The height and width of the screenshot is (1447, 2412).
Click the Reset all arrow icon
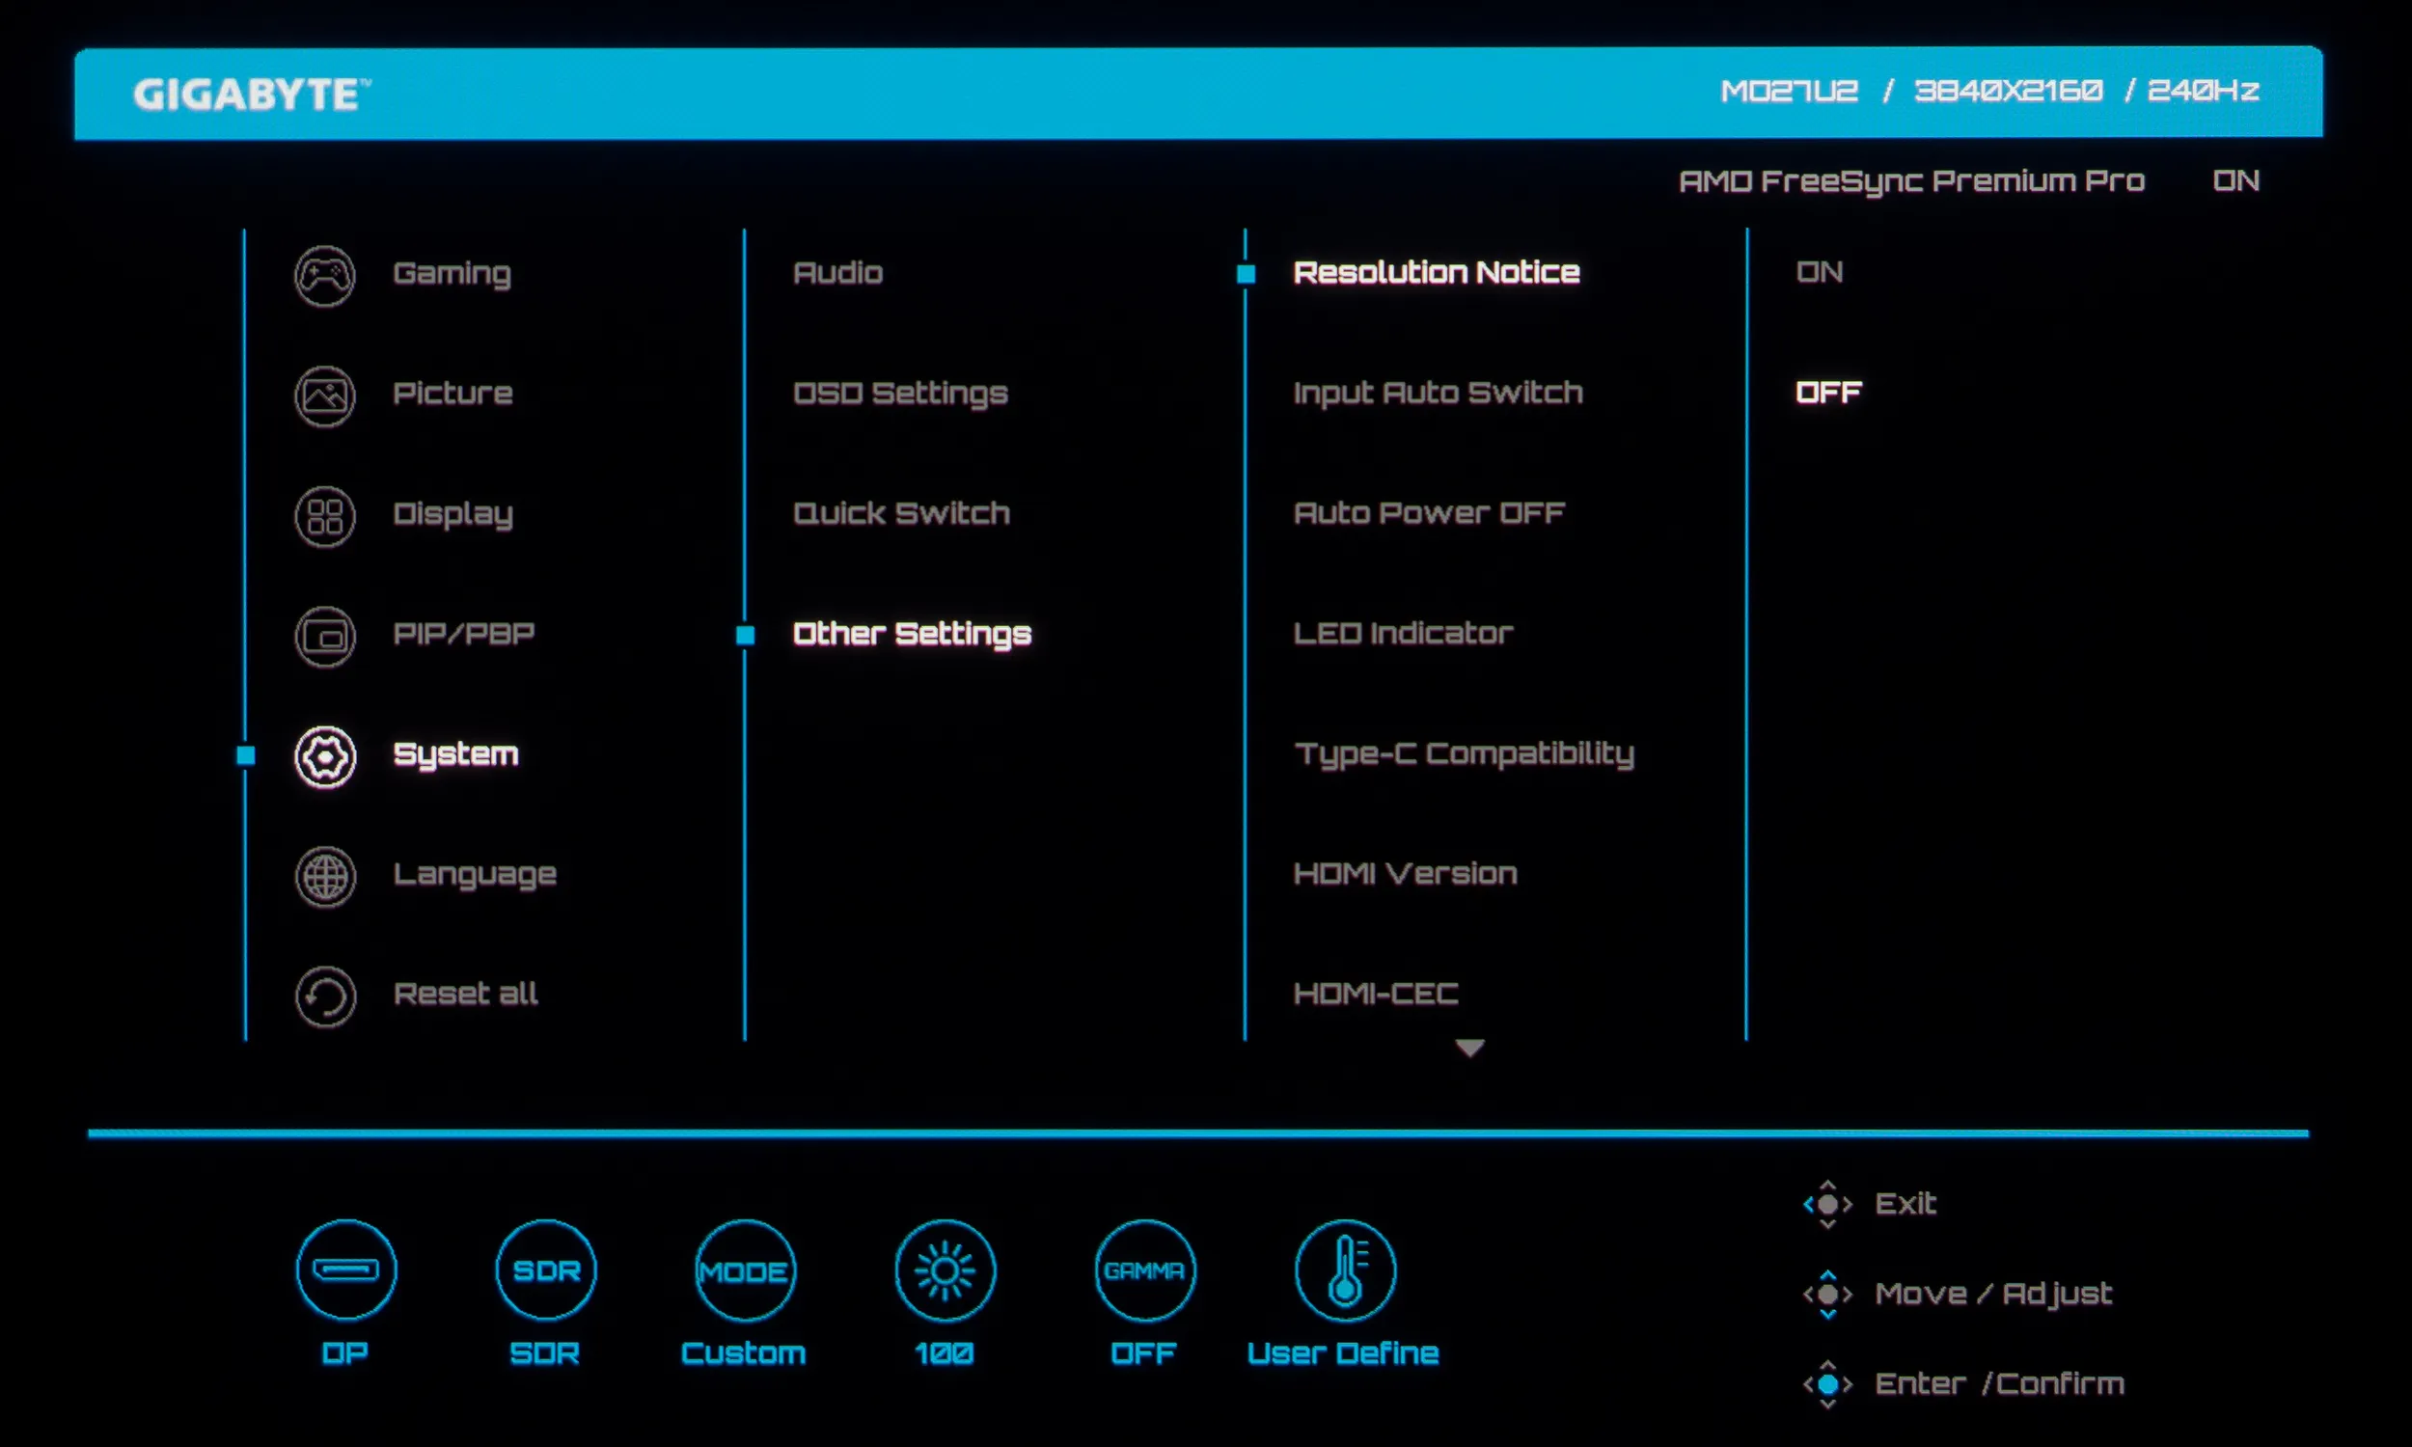324,997
